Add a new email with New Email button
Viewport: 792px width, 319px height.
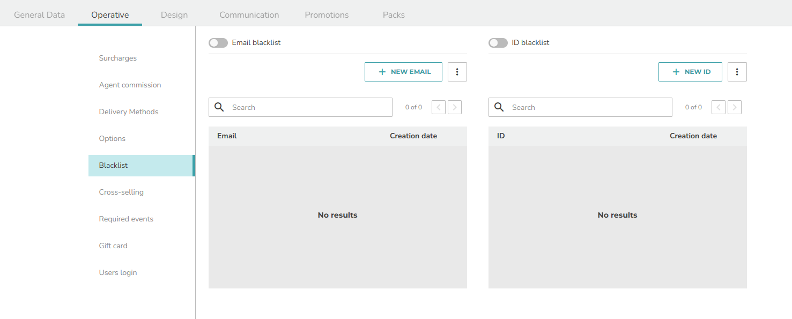403,72
